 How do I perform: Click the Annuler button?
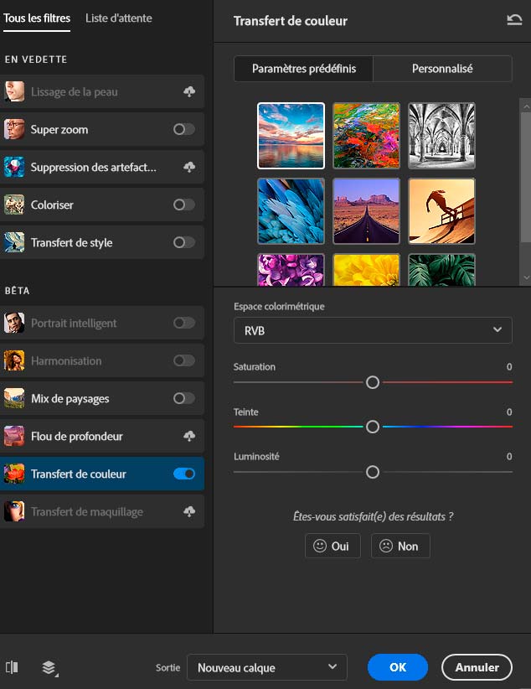(x=477, y=667)
